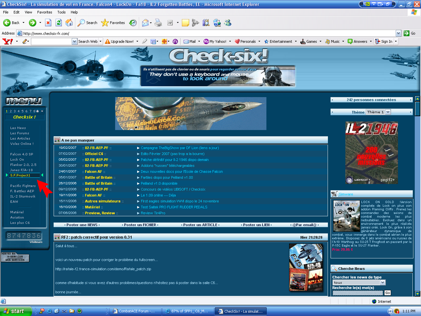Click Test Saitek PRO FLIGHT RUDDER PEDALS link
This screenshot has height=316, width=421.
pos(174,207)
